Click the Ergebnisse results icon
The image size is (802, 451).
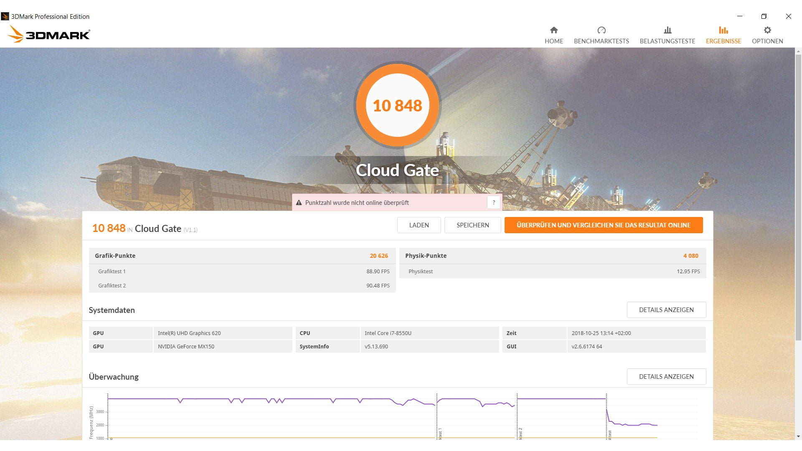723,30
